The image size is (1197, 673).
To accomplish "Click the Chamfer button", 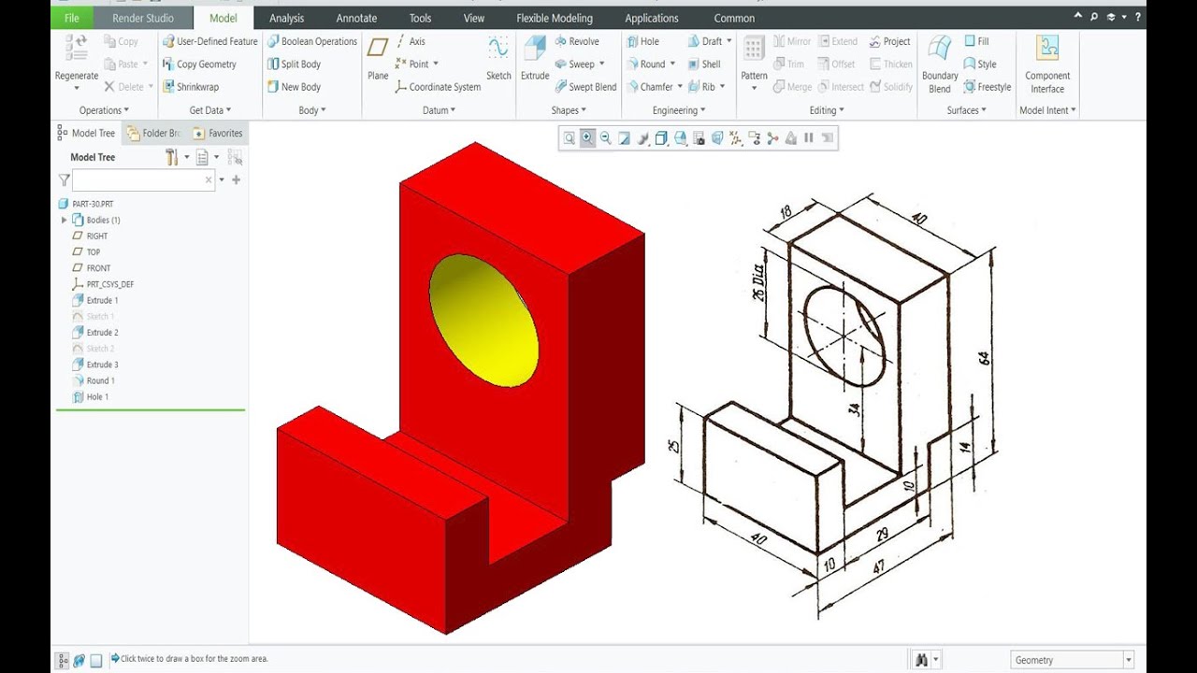I will point(651,87).
